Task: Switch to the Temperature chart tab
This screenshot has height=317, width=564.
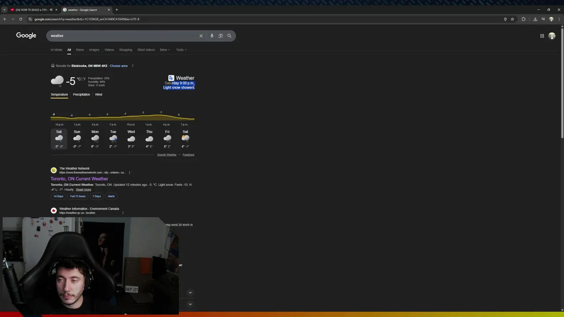Action: tap(59, 94)
